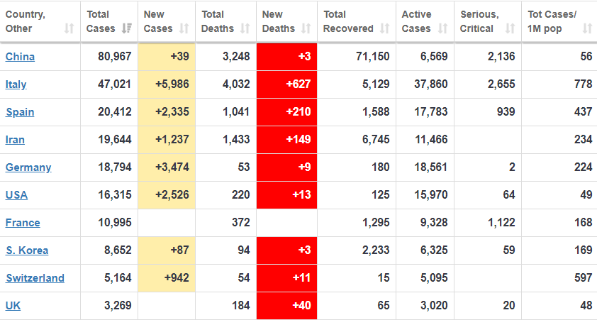Open the Iran country link
This screenshot has height=320, width=597.
tap(15, 140)
